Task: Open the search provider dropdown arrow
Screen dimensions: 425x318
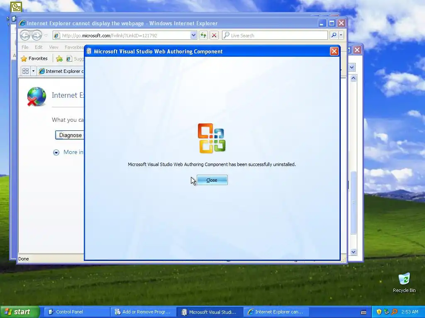Action: point(341,35)
